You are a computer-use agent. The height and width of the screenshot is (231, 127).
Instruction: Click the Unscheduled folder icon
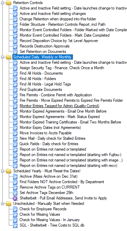pos(9,204)
